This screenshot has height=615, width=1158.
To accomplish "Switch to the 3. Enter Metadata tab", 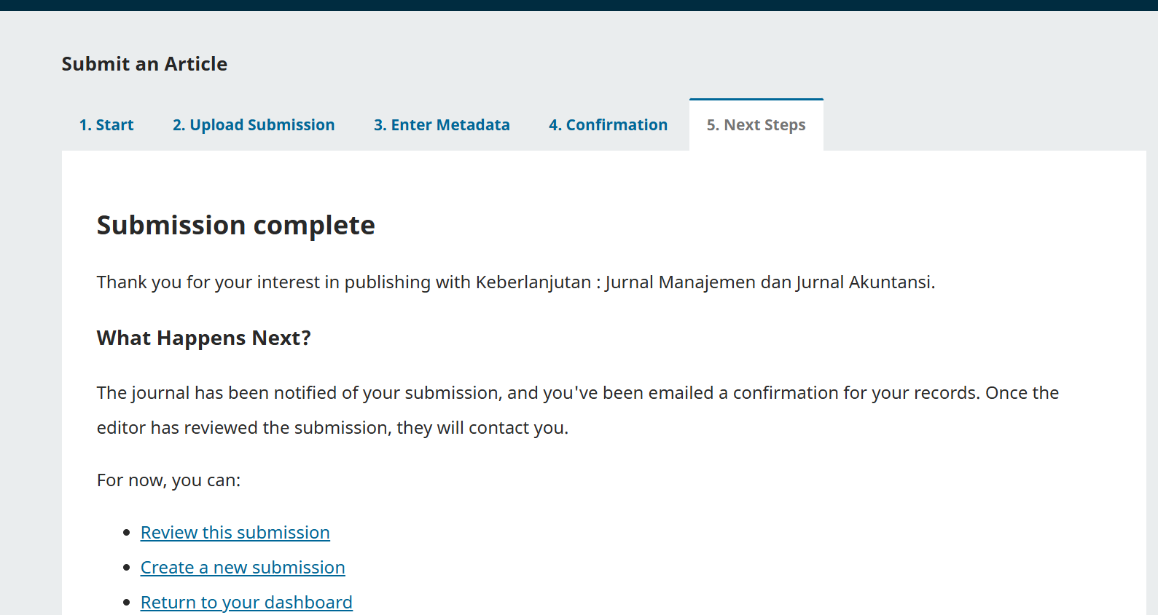I will pos(442,125).
